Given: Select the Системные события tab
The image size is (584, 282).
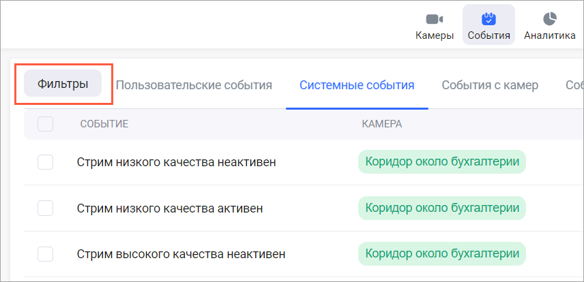Looking at the screenshot, I should coord(357,85).
